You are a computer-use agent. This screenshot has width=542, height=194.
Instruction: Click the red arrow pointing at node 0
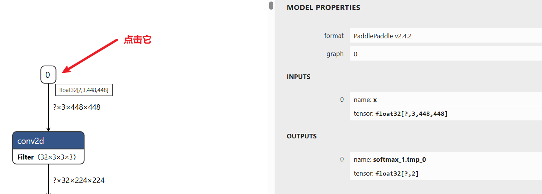pos(90,55)
